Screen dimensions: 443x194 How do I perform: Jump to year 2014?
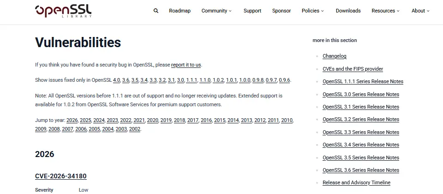point(233,121)
